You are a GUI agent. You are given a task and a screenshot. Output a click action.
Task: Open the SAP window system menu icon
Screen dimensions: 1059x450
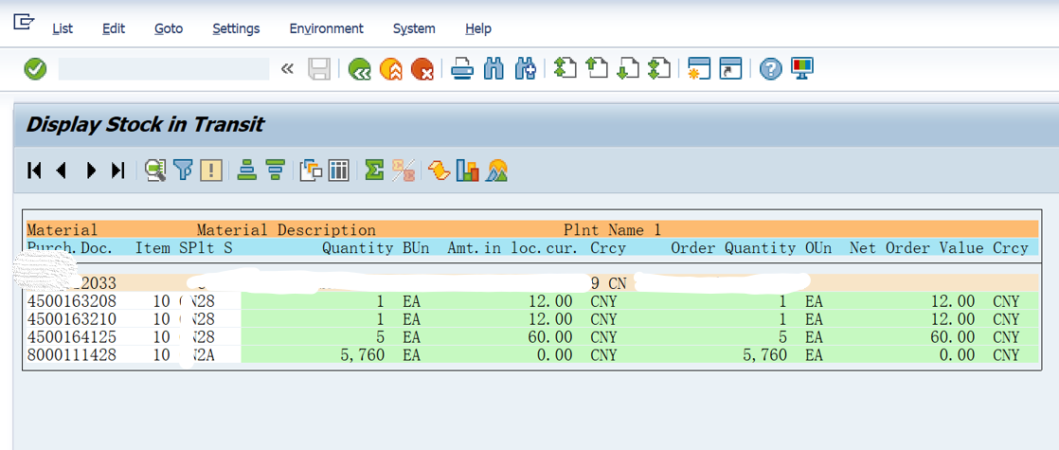point(24,23)
